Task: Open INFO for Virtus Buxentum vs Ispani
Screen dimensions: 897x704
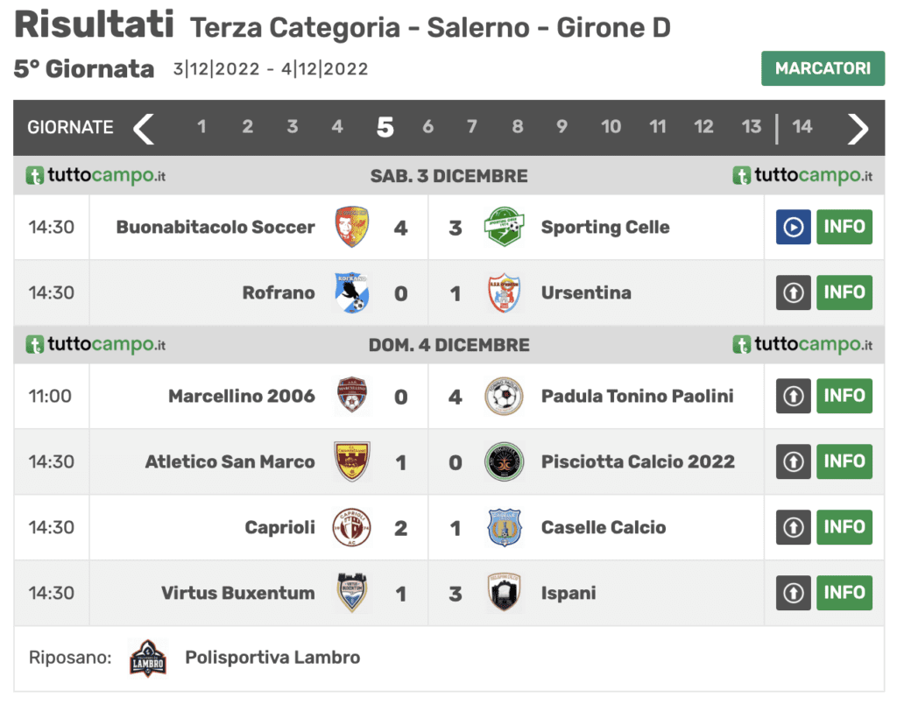Action: point(844,593)
